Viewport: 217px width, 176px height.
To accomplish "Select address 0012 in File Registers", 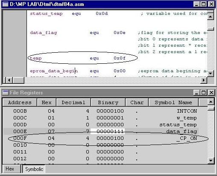I will coord(20,159).
